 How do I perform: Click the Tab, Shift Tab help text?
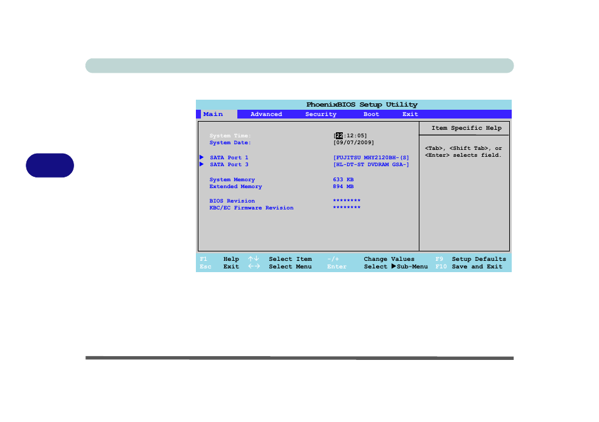[463, 152]
